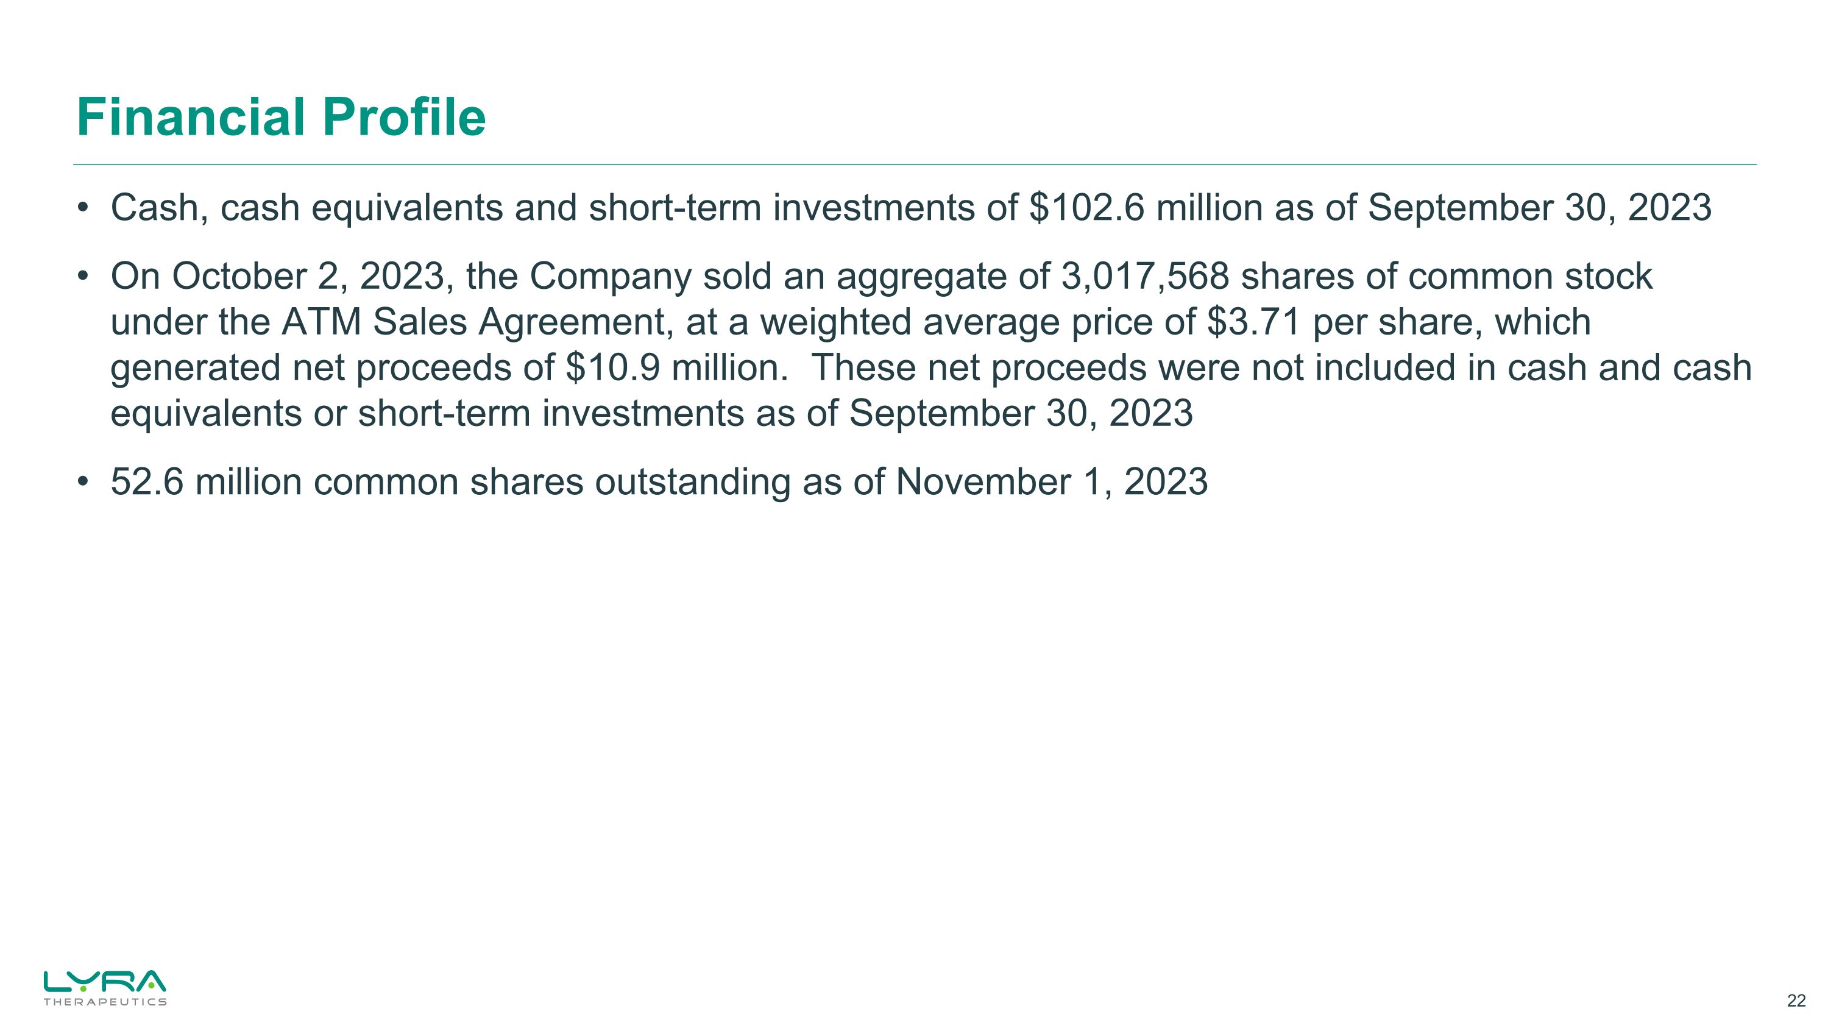Click the first bullet point marker
The width and height of the screenshot is (1828, 1028).
83,208
